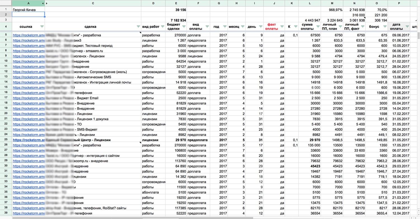Select the total cell 3 061 938

point(354,20)
